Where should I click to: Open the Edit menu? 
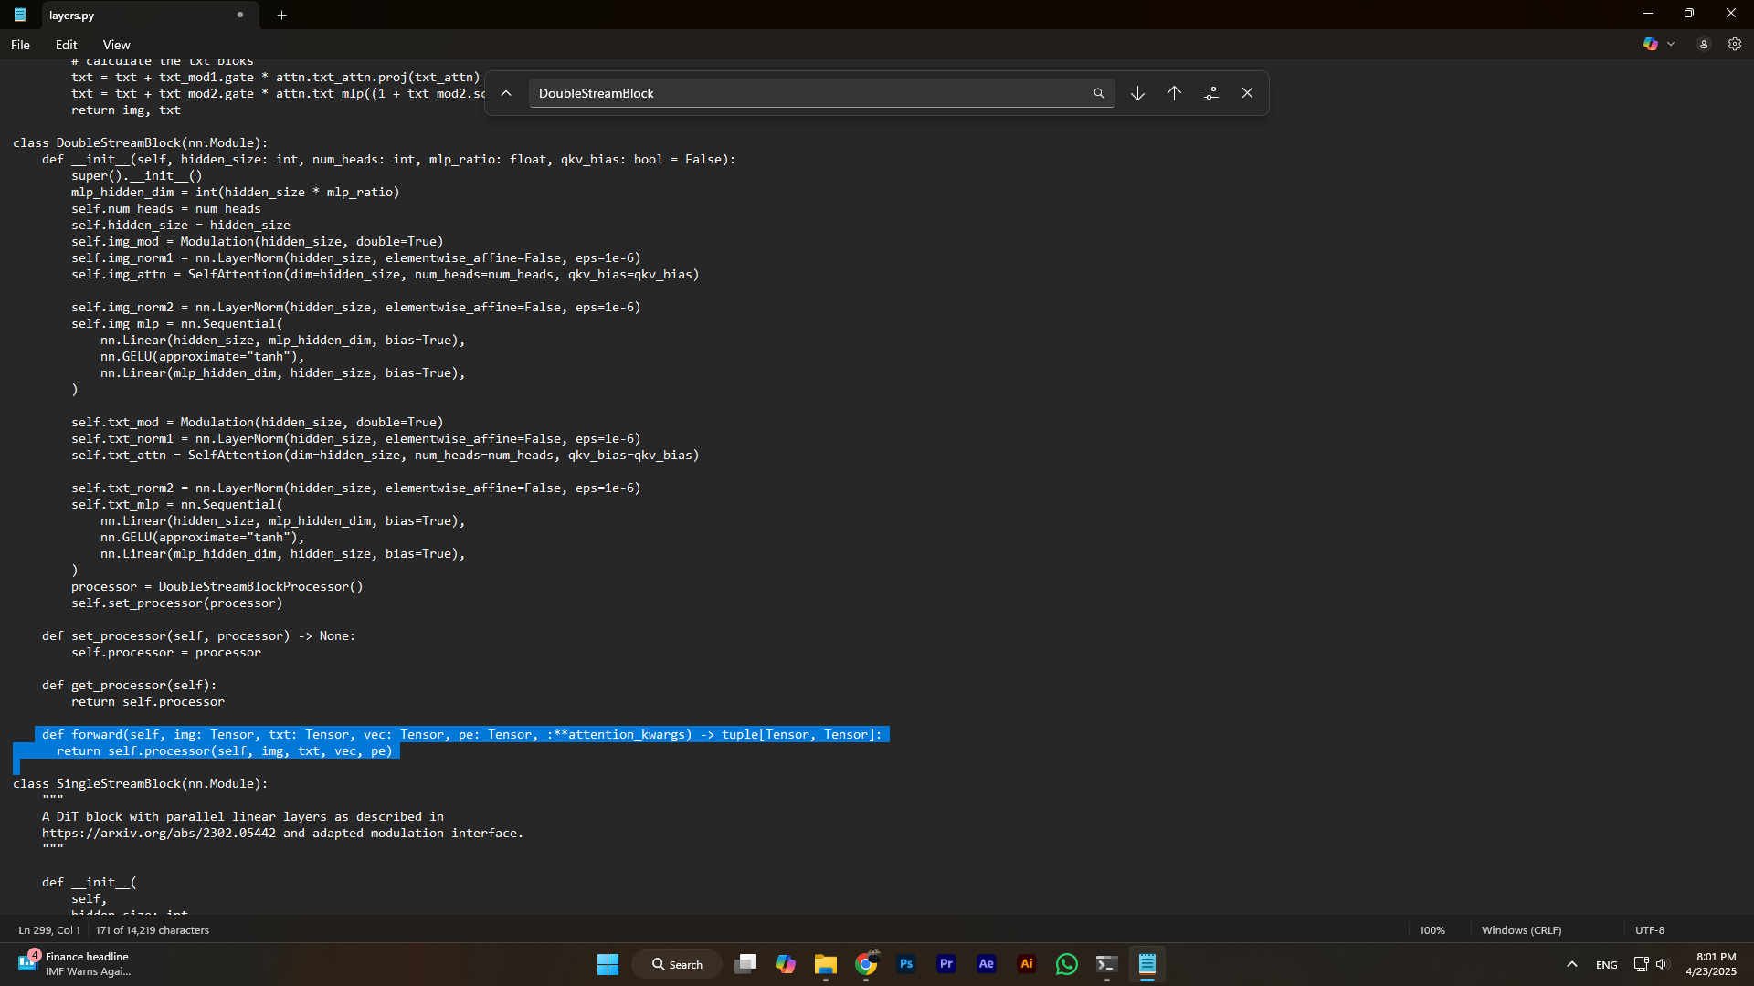[66, 45]
